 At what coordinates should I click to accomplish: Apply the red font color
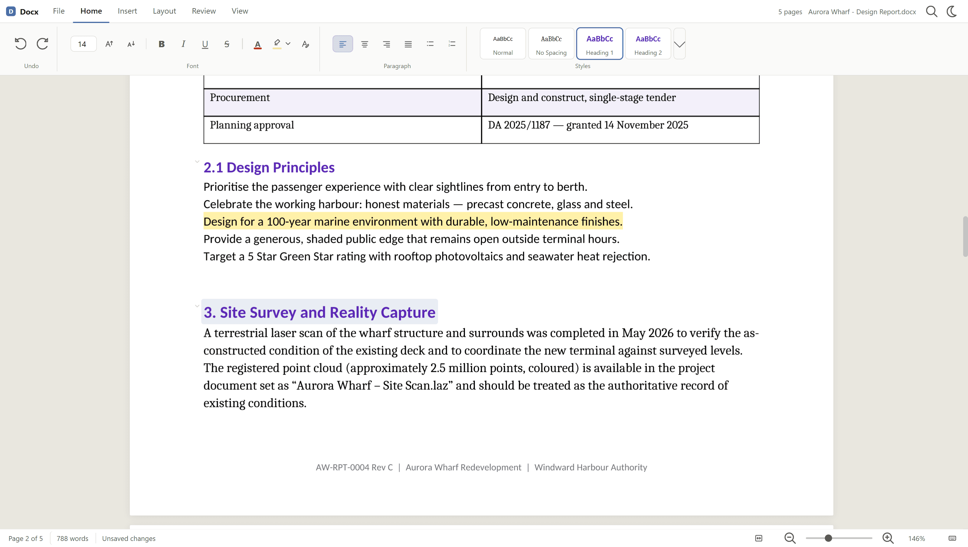pyautogui.click(x=257, y=44)
